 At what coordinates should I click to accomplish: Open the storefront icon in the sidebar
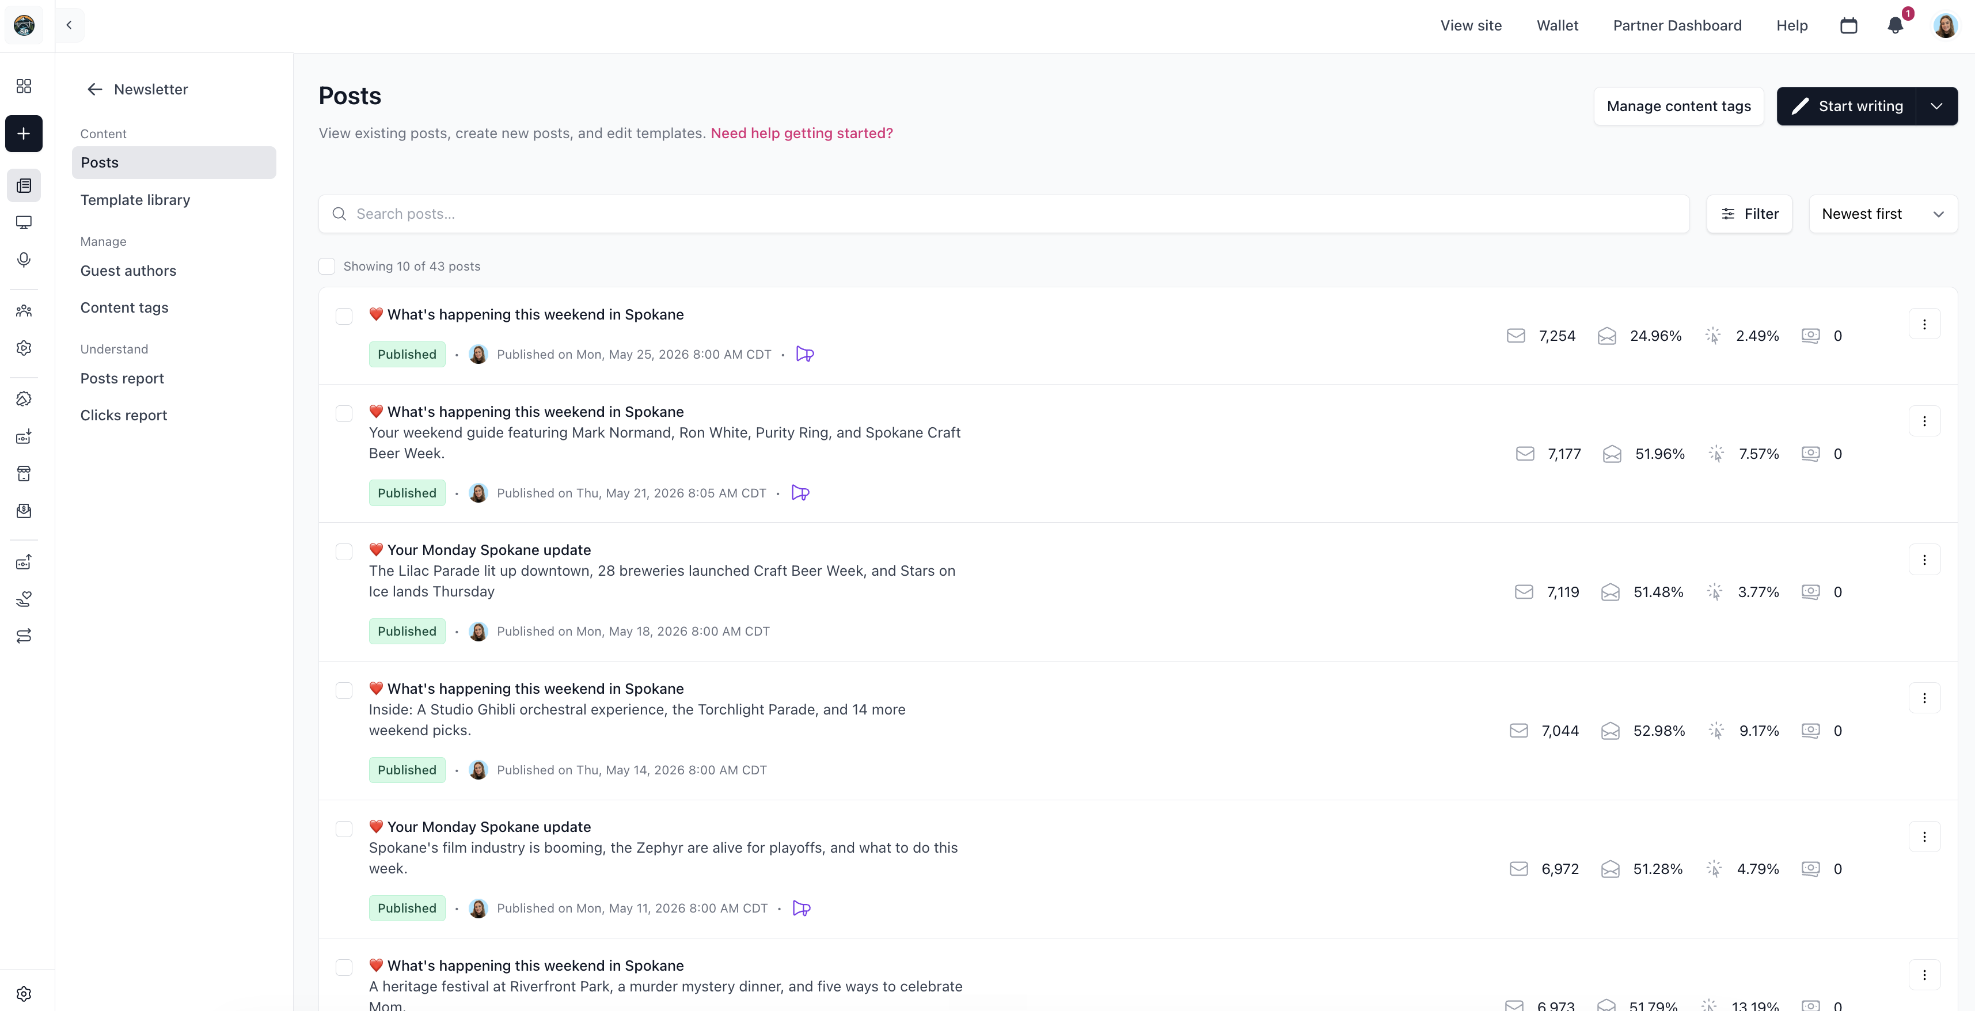point(24,474)
